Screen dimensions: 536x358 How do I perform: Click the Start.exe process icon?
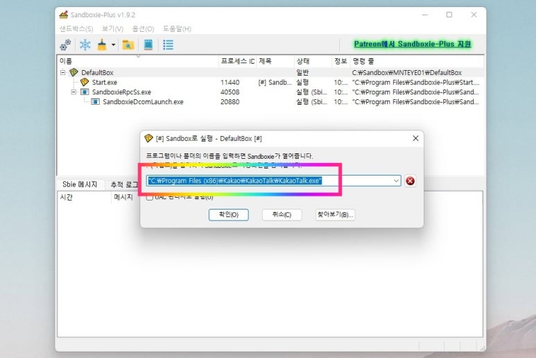[85, 82]
